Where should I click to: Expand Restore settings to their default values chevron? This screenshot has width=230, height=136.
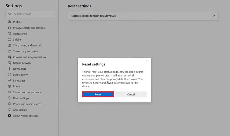tap(214, 15)
